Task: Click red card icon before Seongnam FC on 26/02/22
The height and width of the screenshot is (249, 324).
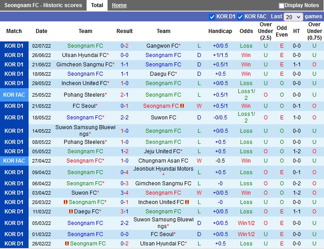Action: (66, 244)
